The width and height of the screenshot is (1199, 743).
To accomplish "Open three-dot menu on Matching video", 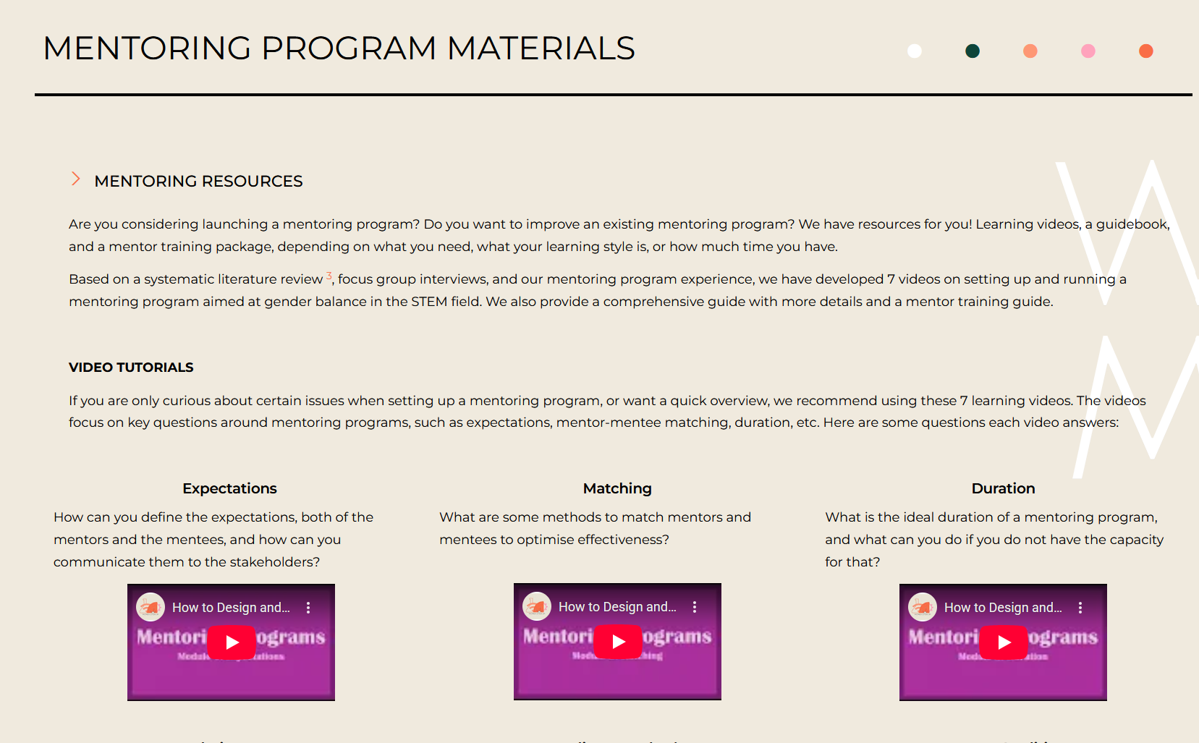I will (695, 607).
